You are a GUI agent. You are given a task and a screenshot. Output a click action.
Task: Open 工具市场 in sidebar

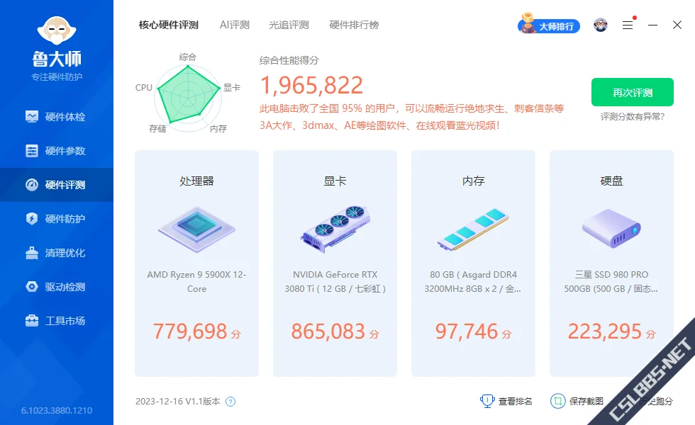coord(57,320)
